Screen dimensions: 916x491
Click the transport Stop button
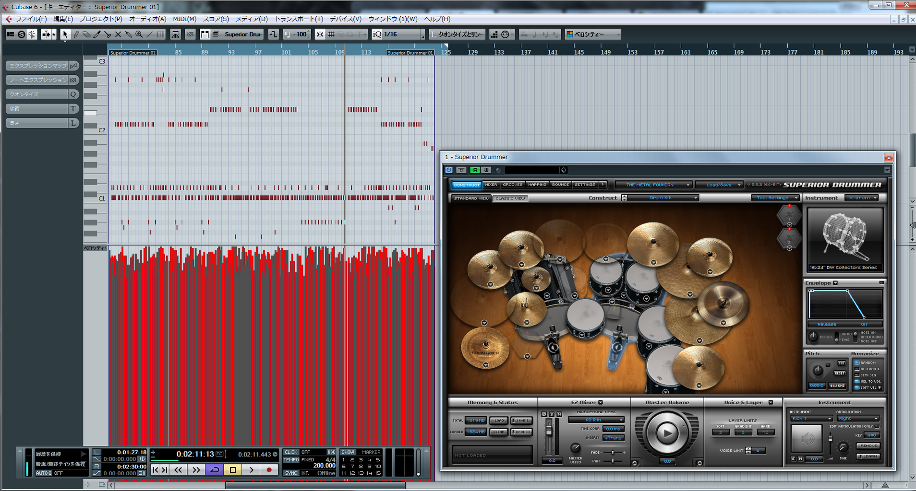(x=233, y=470)
